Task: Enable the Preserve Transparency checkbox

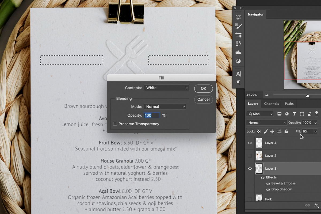Action: tap(115, 124)
